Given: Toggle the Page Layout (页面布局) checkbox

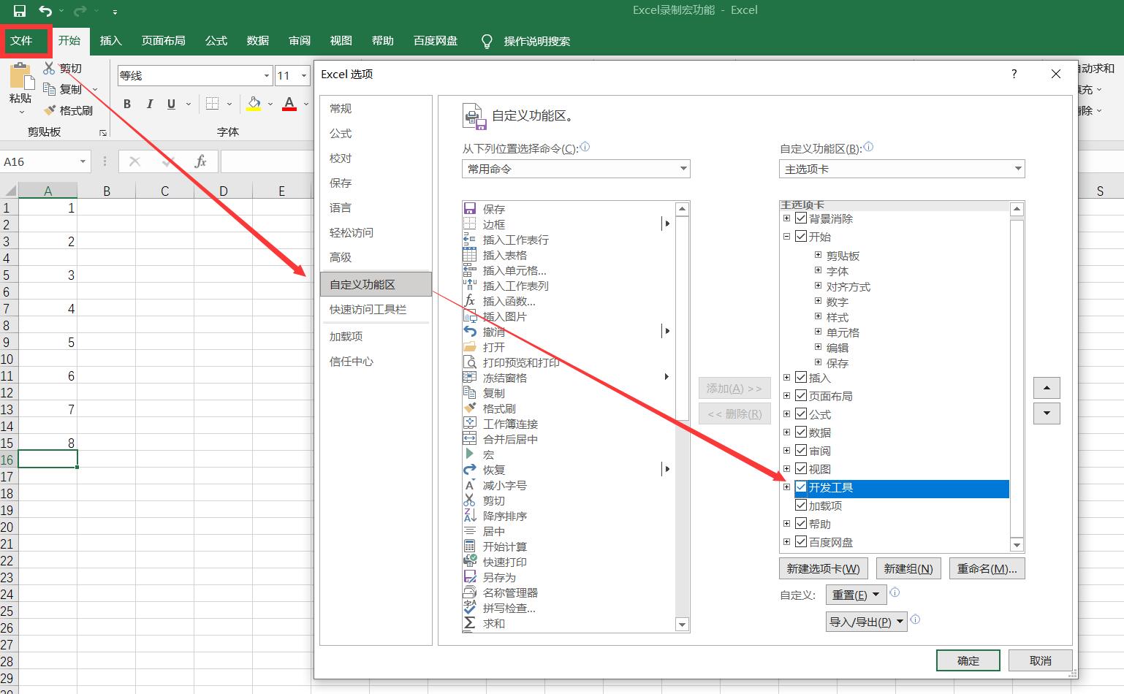Looking at the screenshot, I should (801, 396).
